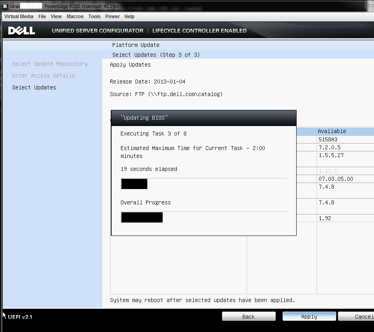Select the 'Enter Access Details' step
The image size is (374, 332).
coord(43,76)
